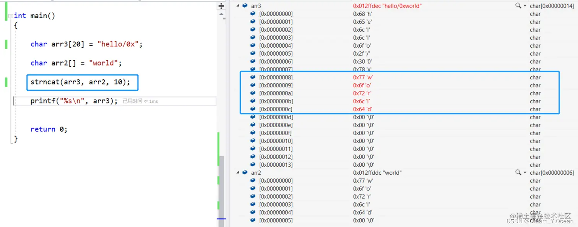Click cube icon of arr3 element 0x2f '/'

click(253, 53)
